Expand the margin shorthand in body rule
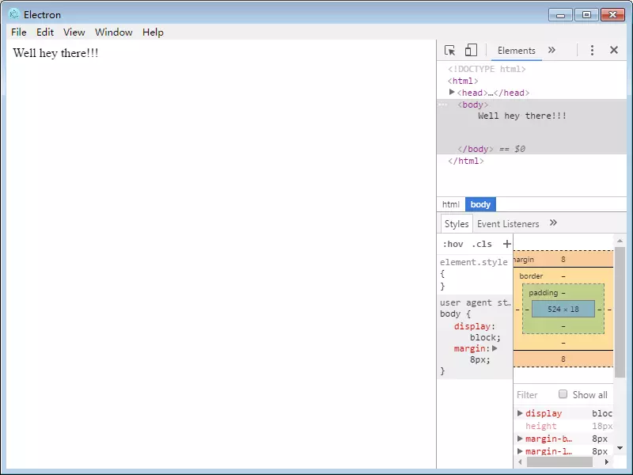The width and height of the screenshot is (633, 475). point(495,348)
